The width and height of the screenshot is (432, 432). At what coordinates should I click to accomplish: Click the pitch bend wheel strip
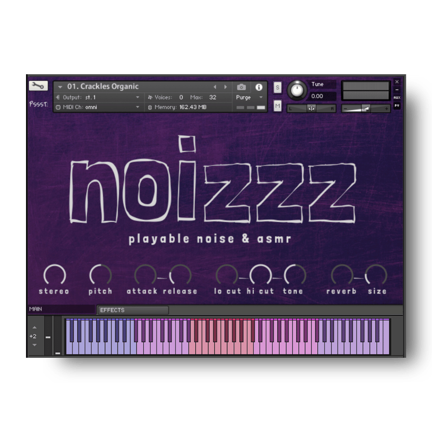click(48, 336)
